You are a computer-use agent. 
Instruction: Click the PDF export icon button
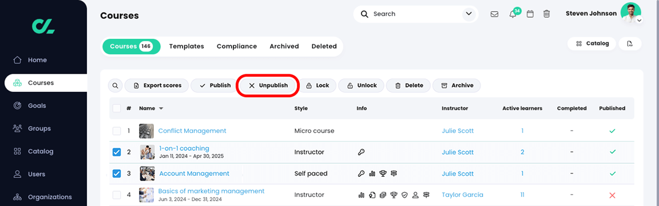coord(630,43)
